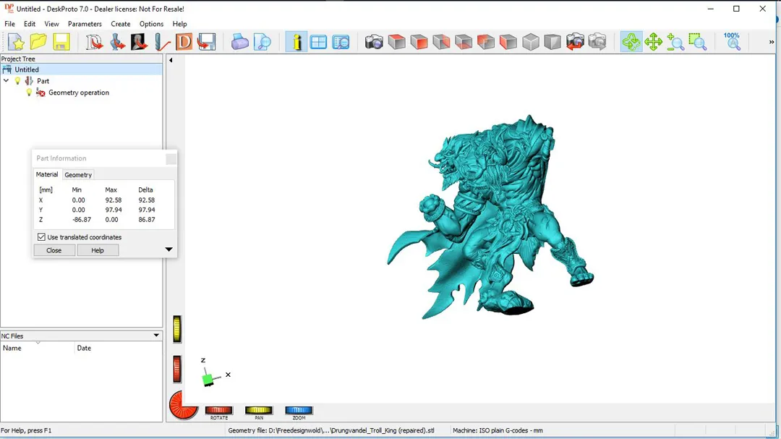Calculate toolpaths with the cutter icon
The height and width of the screenshot is (439, 781).
click(162, 43)
